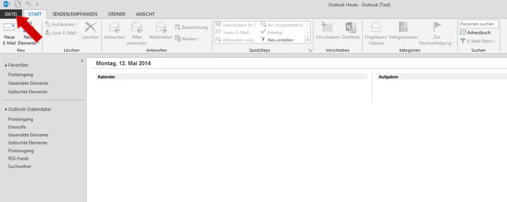Create a Neue E-Mail
This screenshot has height=202, width=507.
point(10,33)
